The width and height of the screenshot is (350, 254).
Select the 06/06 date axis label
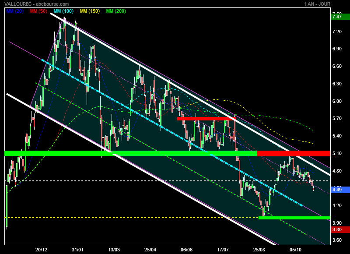186,250
